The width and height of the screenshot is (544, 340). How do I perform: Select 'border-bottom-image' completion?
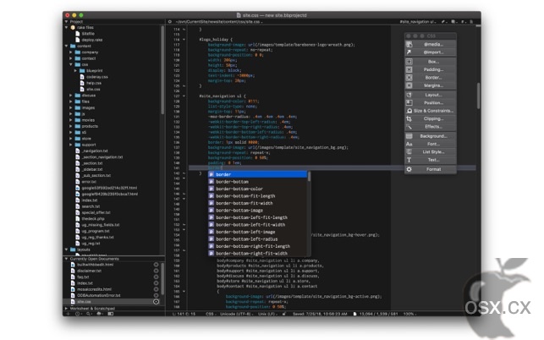click(x=257, y=211)
